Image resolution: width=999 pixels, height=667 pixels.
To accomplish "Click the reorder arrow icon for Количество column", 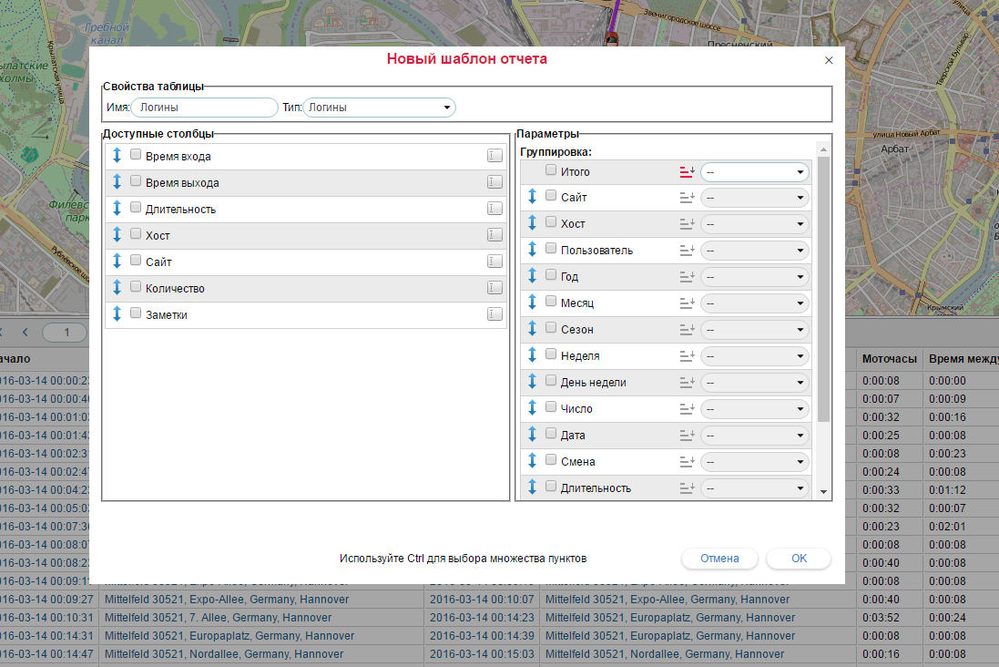I will 117,288.
